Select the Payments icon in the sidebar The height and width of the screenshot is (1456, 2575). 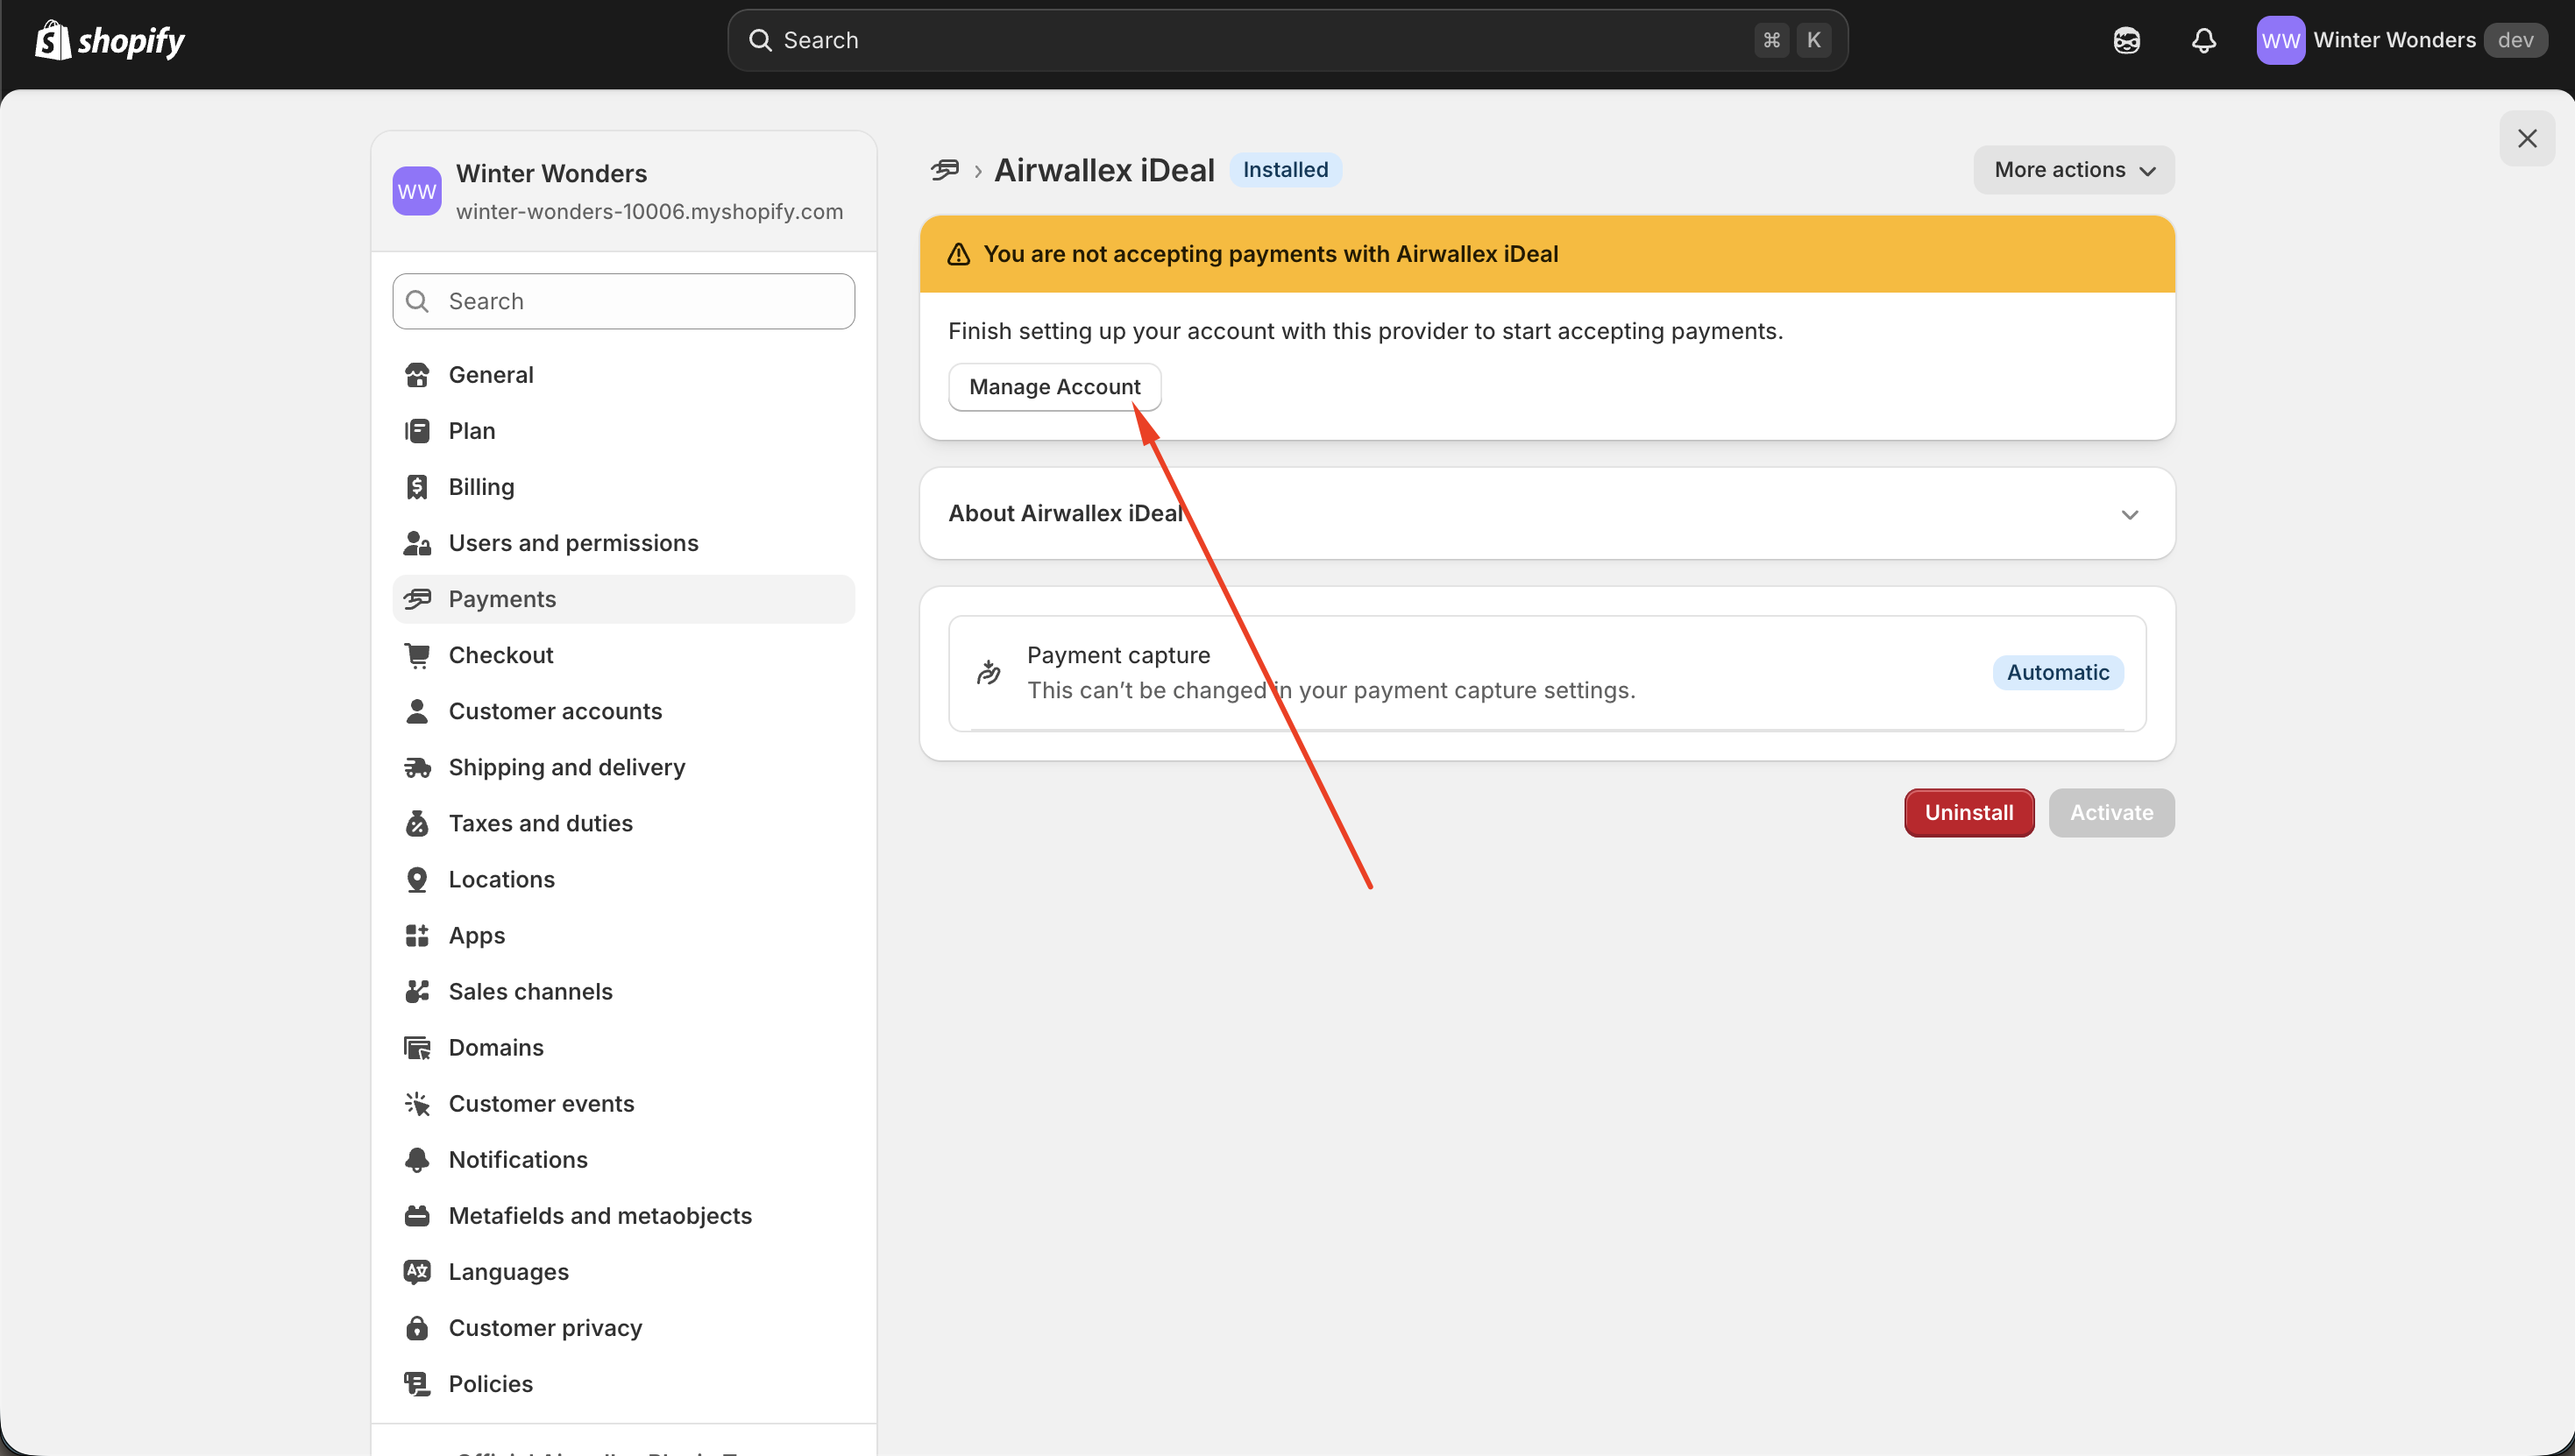pyautogui.click(x=418, y=598)
